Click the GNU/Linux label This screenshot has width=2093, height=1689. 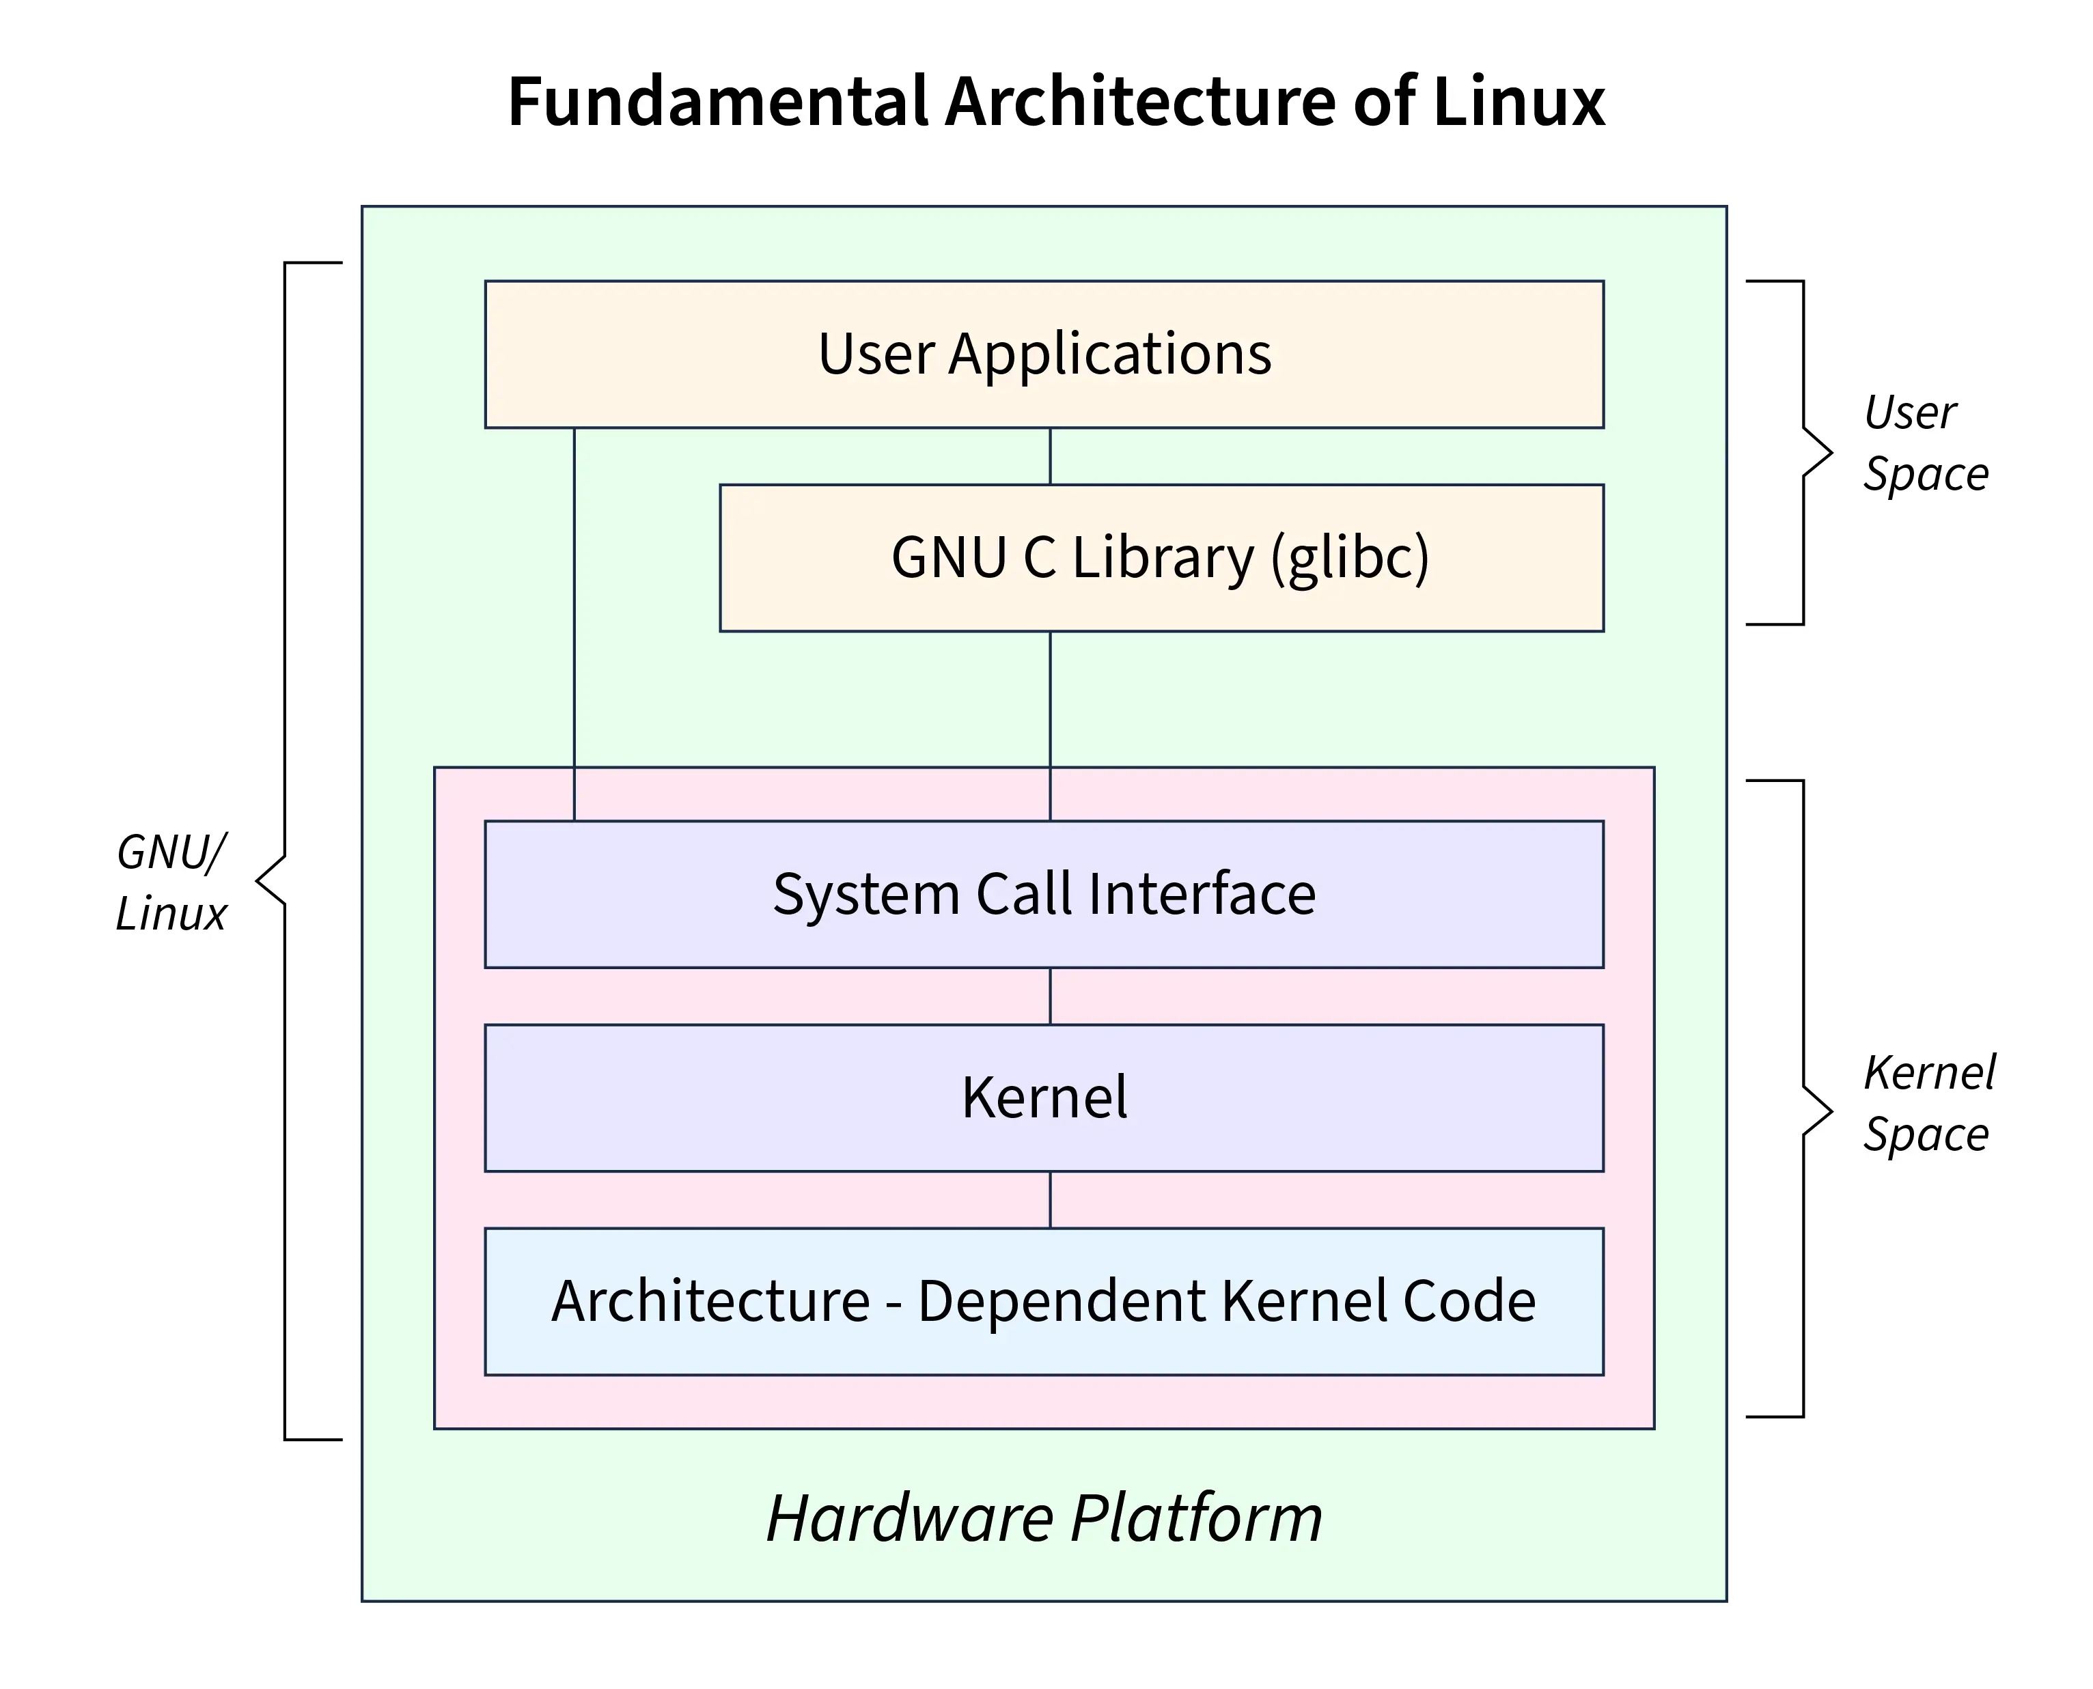[171, 883]
